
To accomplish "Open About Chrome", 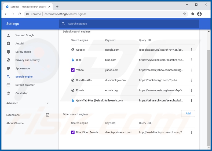I will point(15,123).
